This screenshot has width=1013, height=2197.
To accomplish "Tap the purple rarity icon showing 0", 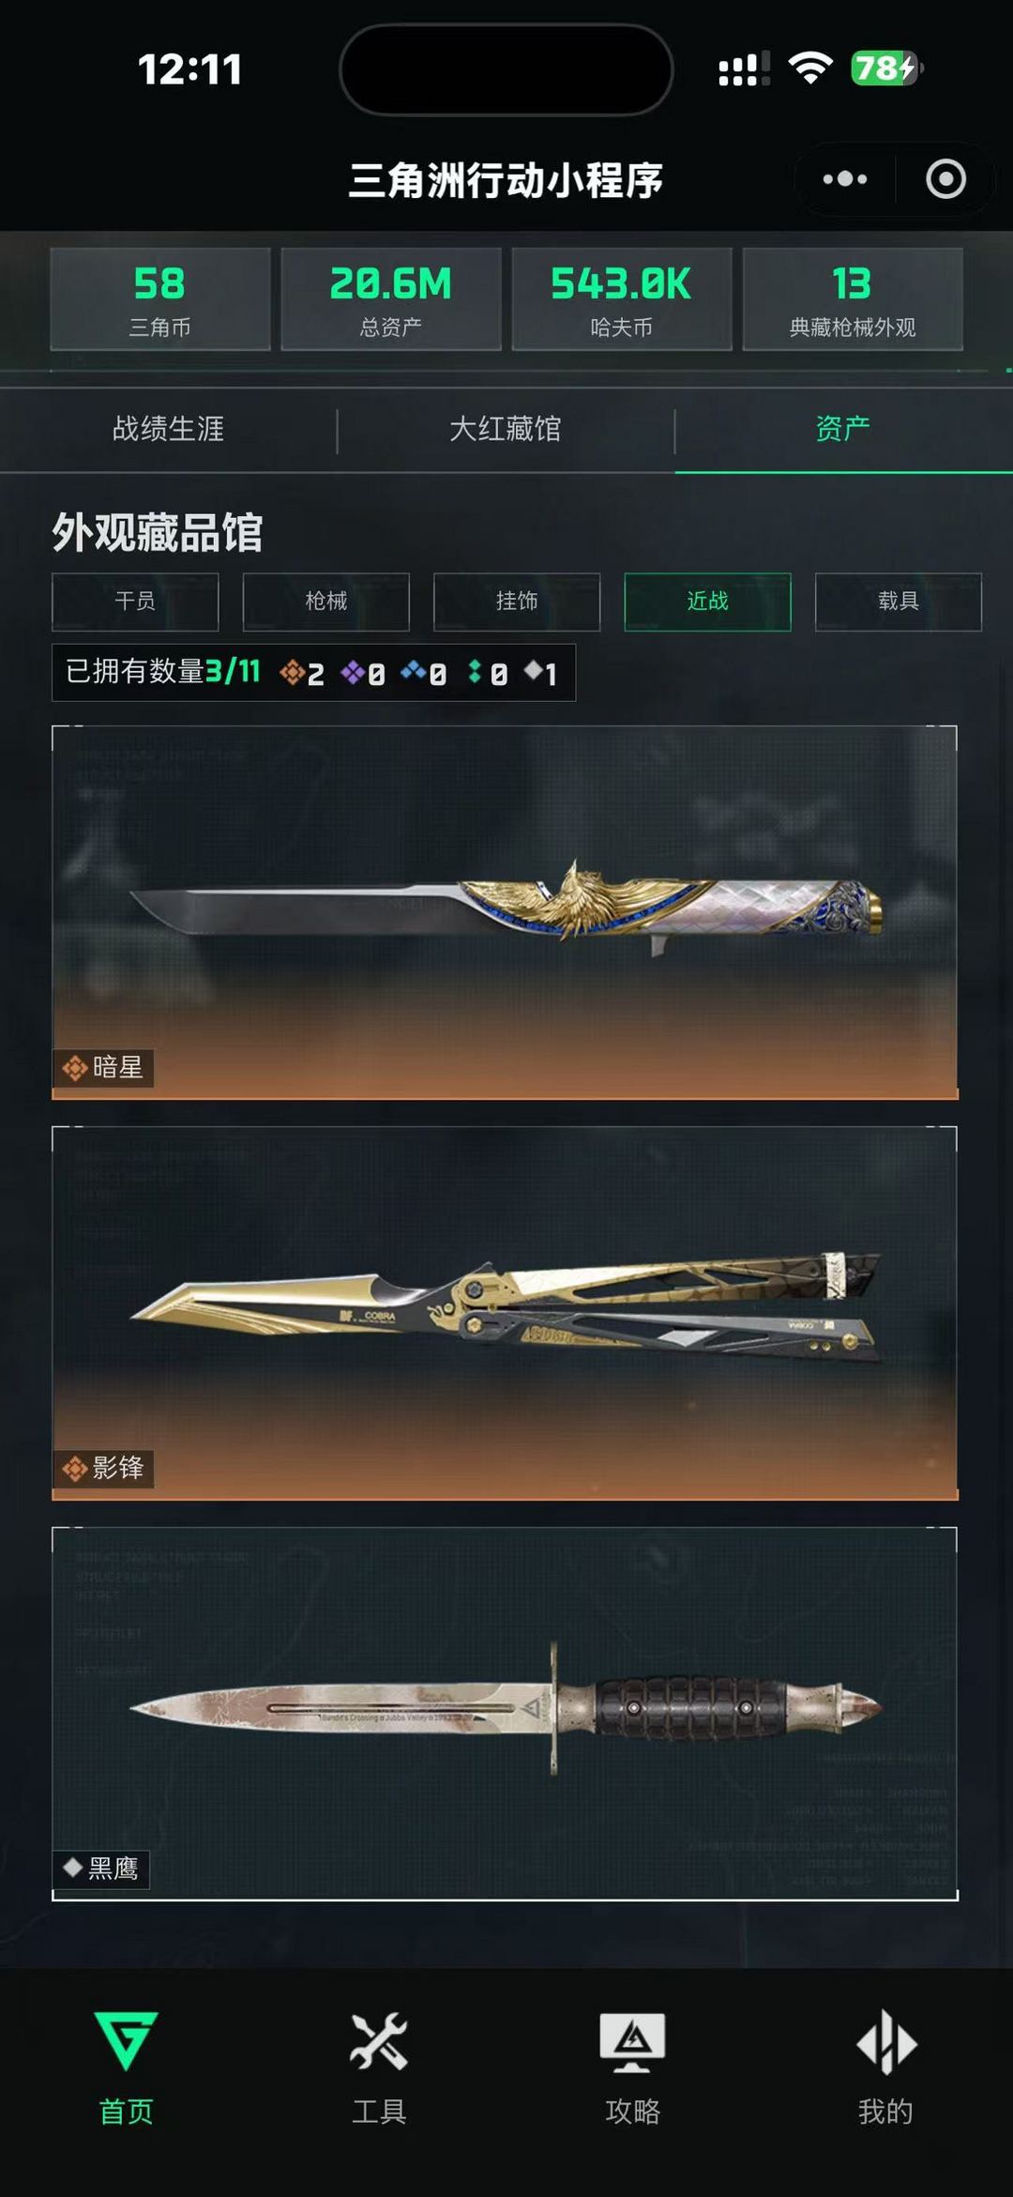I will tap(353, 672).
